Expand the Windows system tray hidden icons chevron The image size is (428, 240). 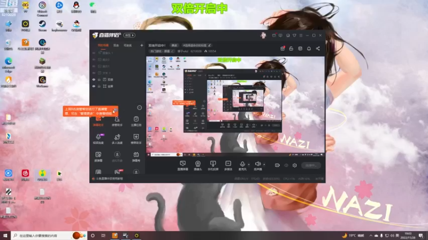coord(371,235)
